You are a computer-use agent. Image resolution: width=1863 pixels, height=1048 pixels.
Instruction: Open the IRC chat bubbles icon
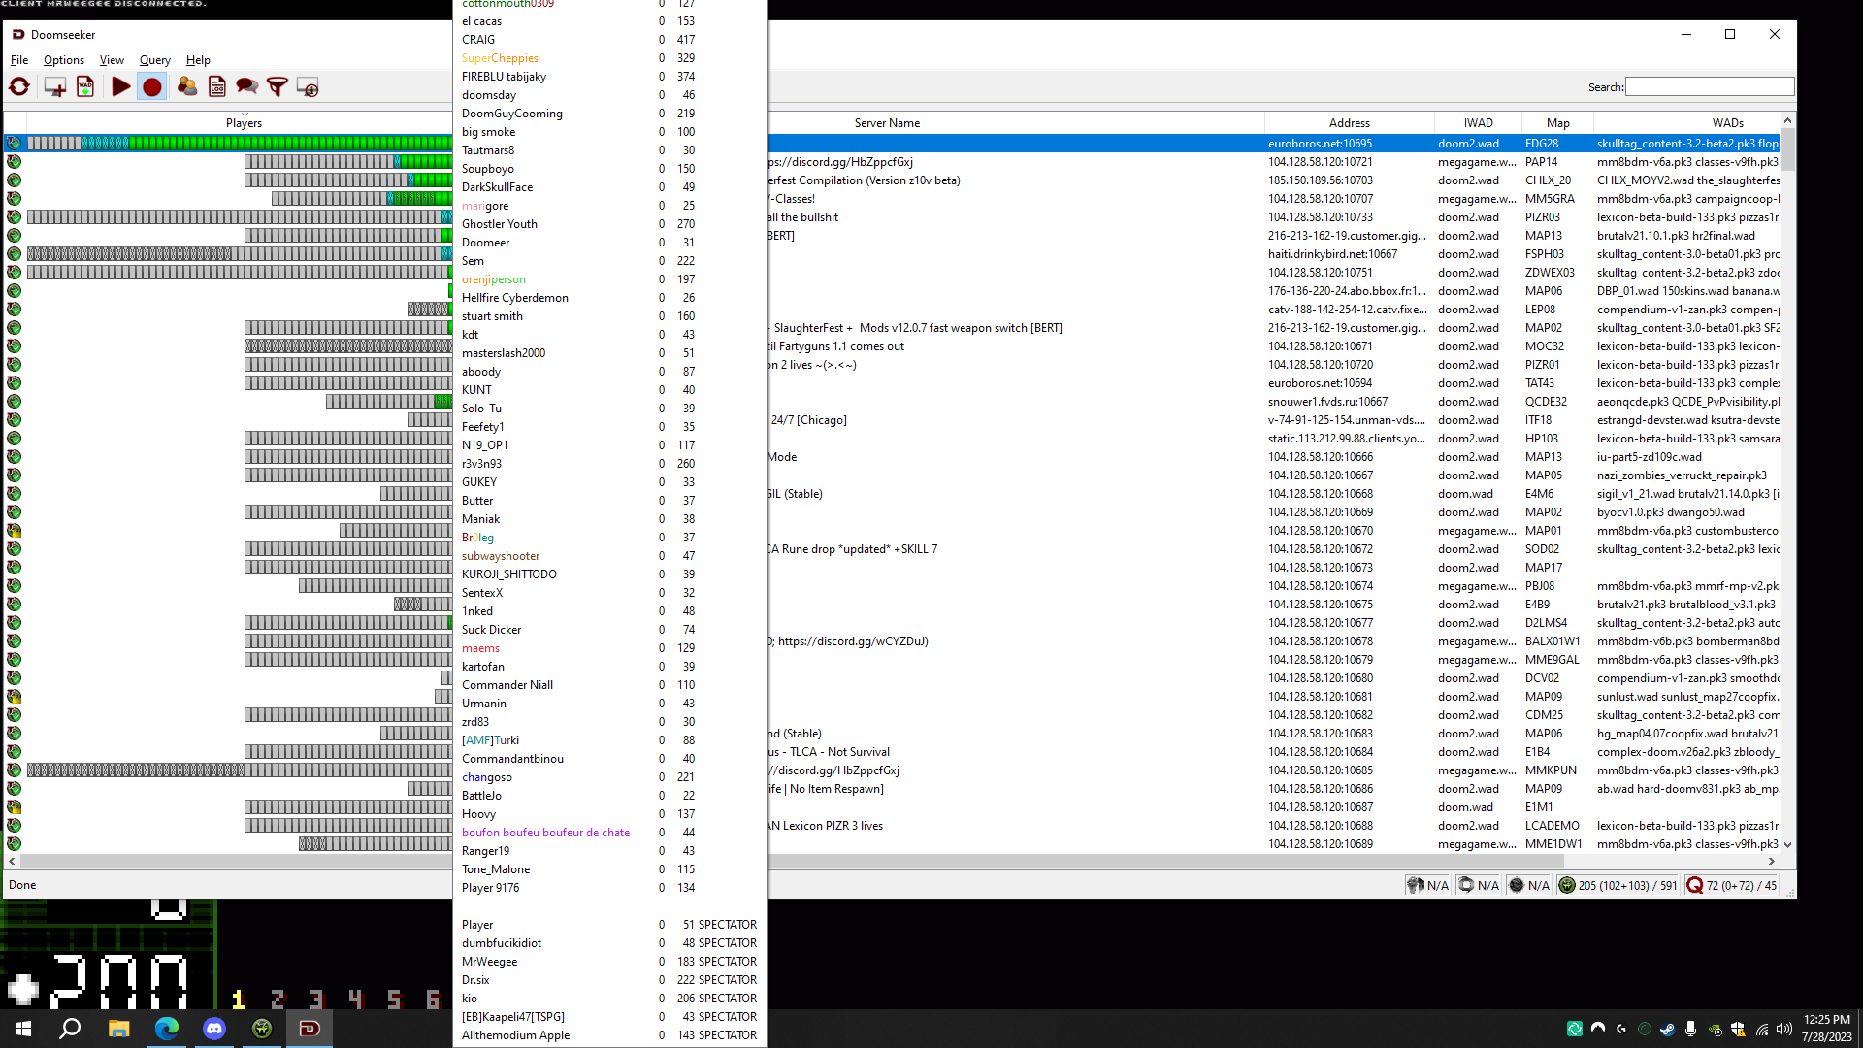click(246, 87)
